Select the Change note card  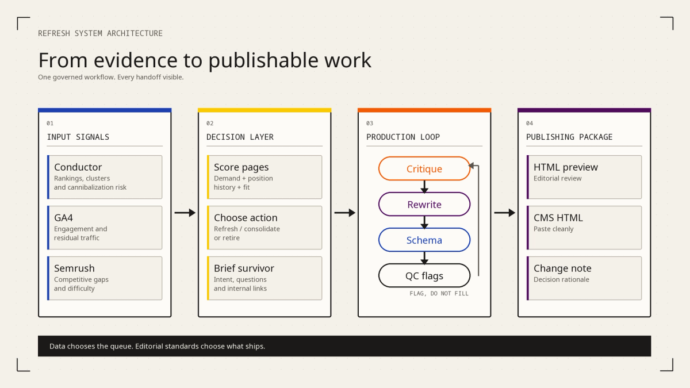584,278
